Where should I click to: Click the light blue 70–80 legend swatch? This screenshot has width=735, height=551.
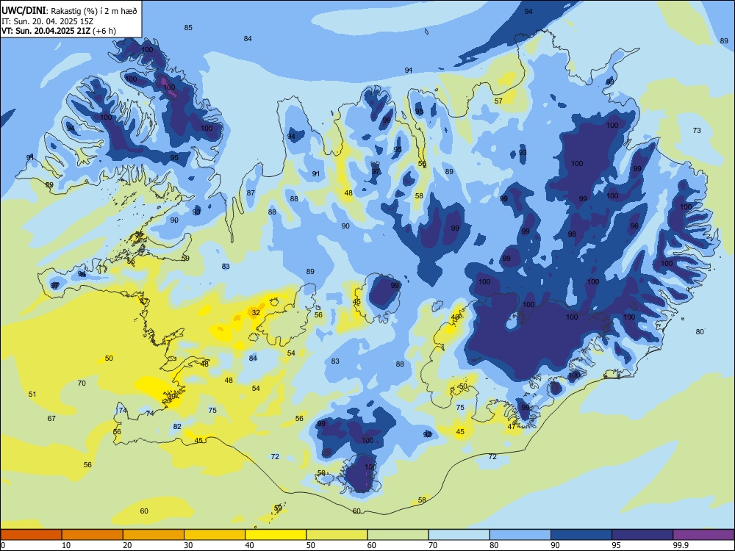(x=459, y=535)
